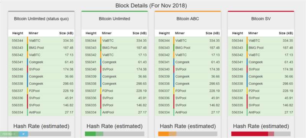Click Hash Rate (estimated) heading under Bitcoin SV

click(x=261, y=126)
